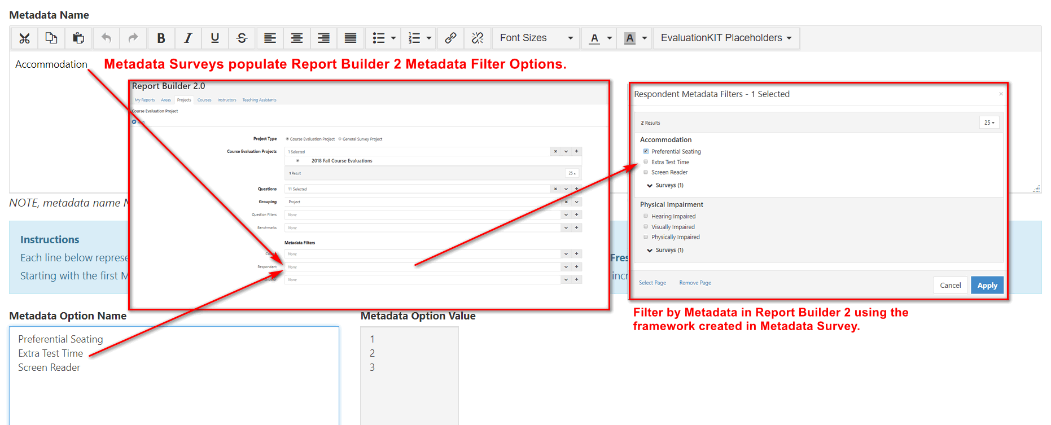The height and width of the screenshot is (425, 1051).
Task: Click inside the Metadata Option Name textarea
Action: coord(174,375)
